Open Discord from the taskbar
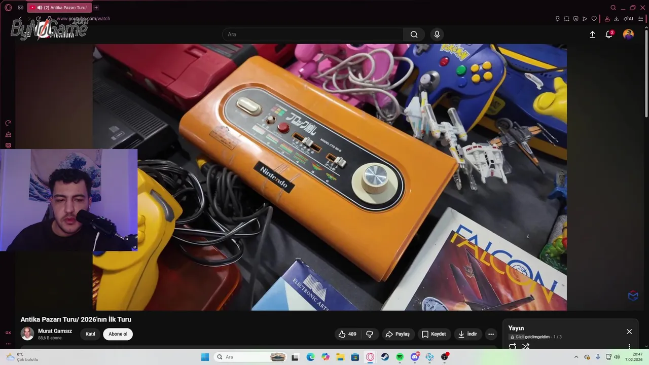 [415, 357]
